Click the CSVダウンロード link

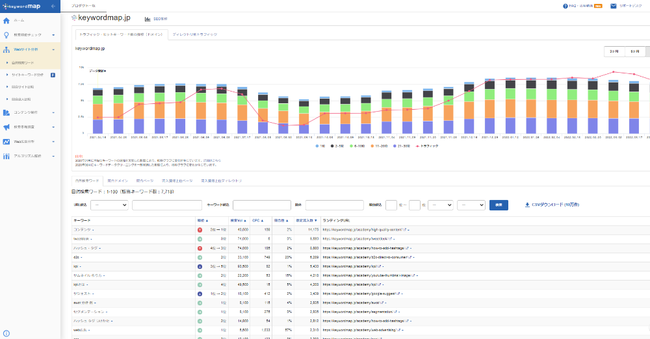[x=551, y=205]
